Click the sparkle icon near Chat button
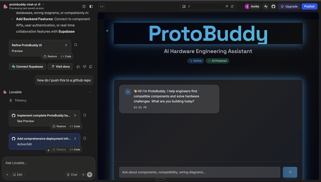Viewport: 321px width, 182px height. pyautogui.click(x=83, y=174)
